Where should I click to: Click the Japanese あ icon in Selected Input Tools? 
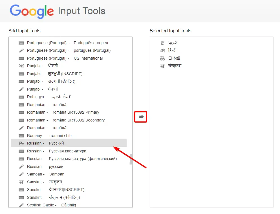pyautogui.click(x=162, y=58)
